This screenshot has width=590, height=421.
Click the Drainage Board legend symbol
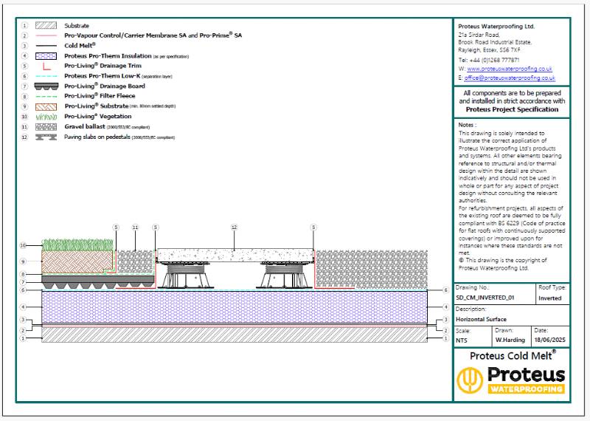click(46, 86)
